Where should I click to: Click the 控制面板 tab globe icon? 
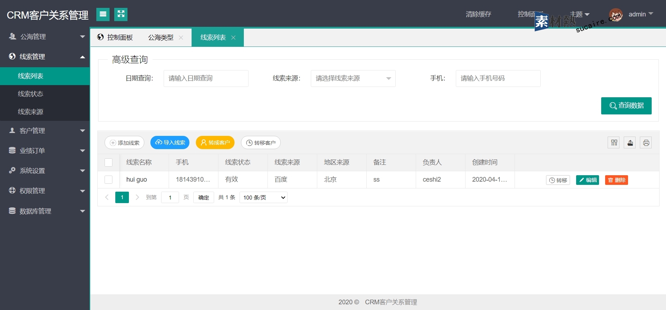(101, 37)
